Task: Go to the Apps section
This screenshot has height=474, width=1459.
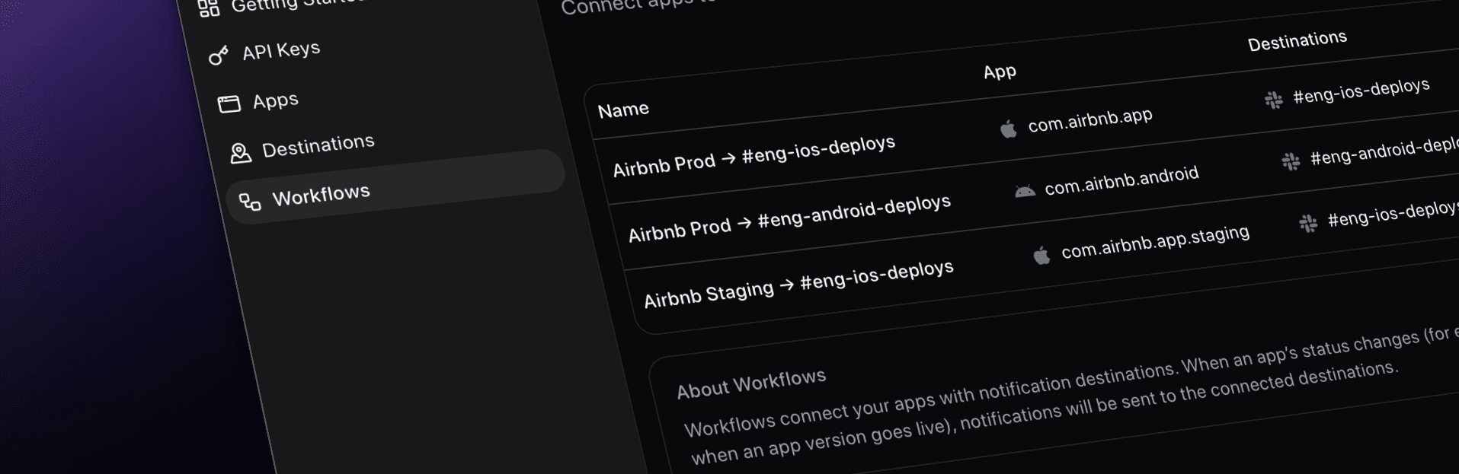Action: click(275, 100)
